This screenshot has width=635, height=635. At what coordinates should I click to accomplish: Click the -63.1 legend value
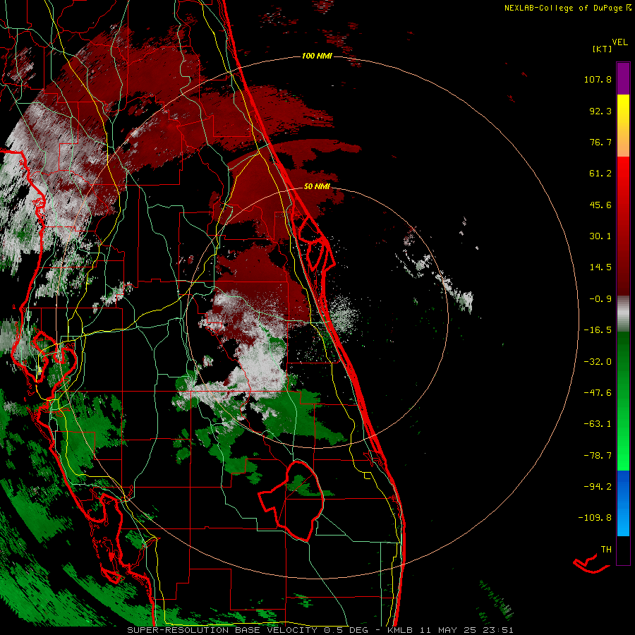598,424
